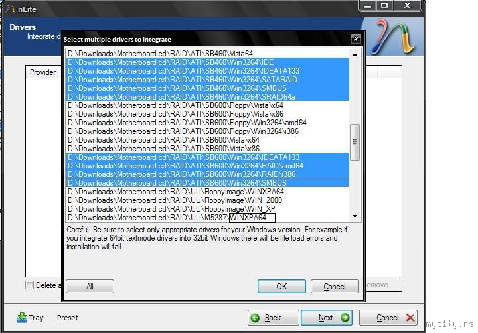
Task: Select the SB600\Vista\x86 row
Action: [208, 149]
